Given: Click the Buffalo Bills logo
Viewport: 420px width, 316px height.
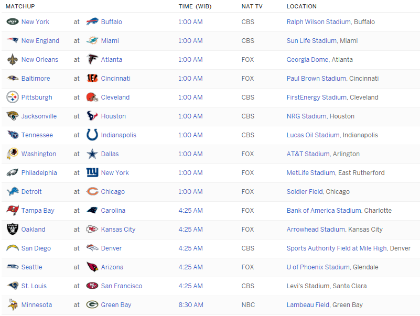Looking at the screenshot, I should 92,22.
